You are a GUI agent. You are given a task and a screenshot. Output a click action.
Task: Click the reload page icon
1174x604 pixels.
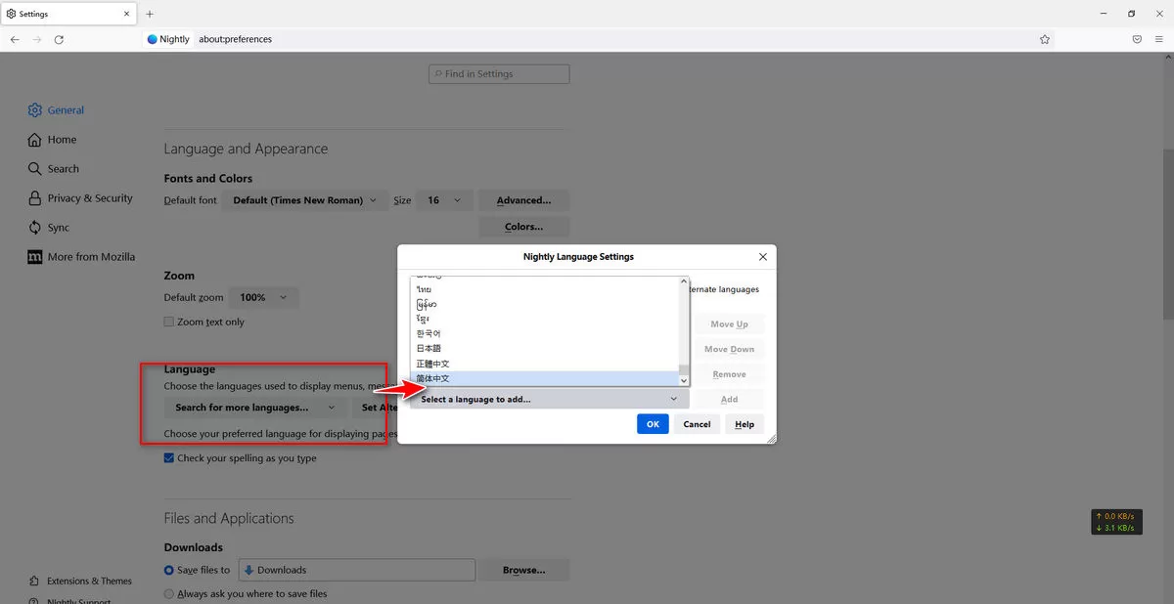tap(59, 39)
